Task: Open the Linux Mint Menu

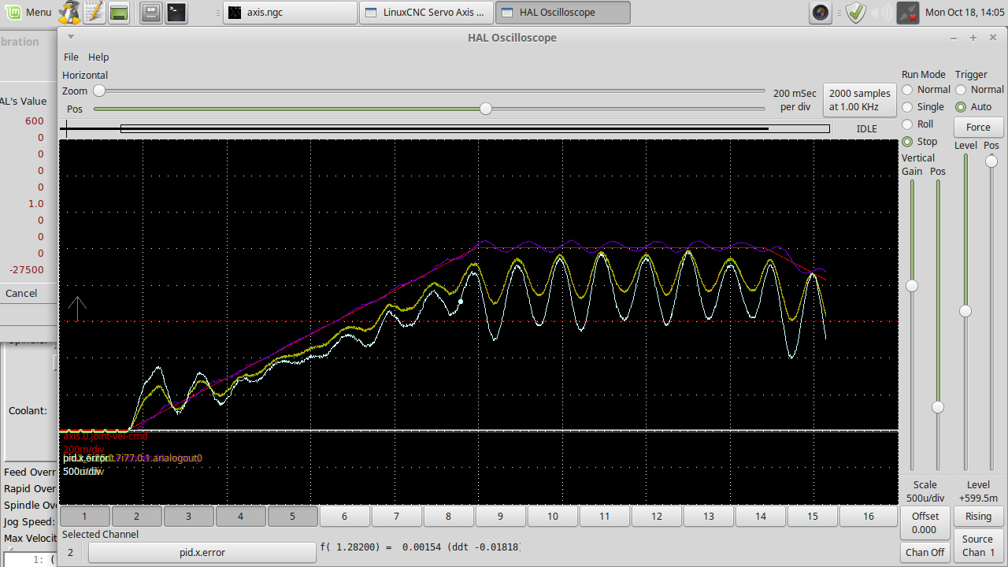Action: (x=28, y=12)
